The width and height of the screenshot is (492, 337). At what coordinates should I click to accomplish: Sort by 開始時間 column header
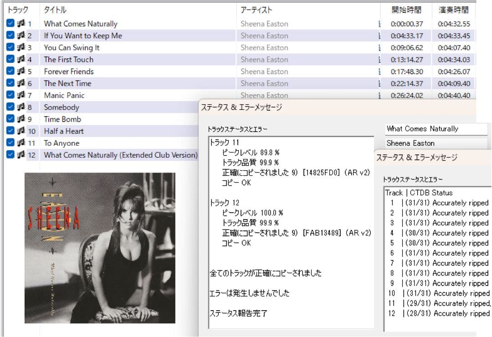(406, 10)
